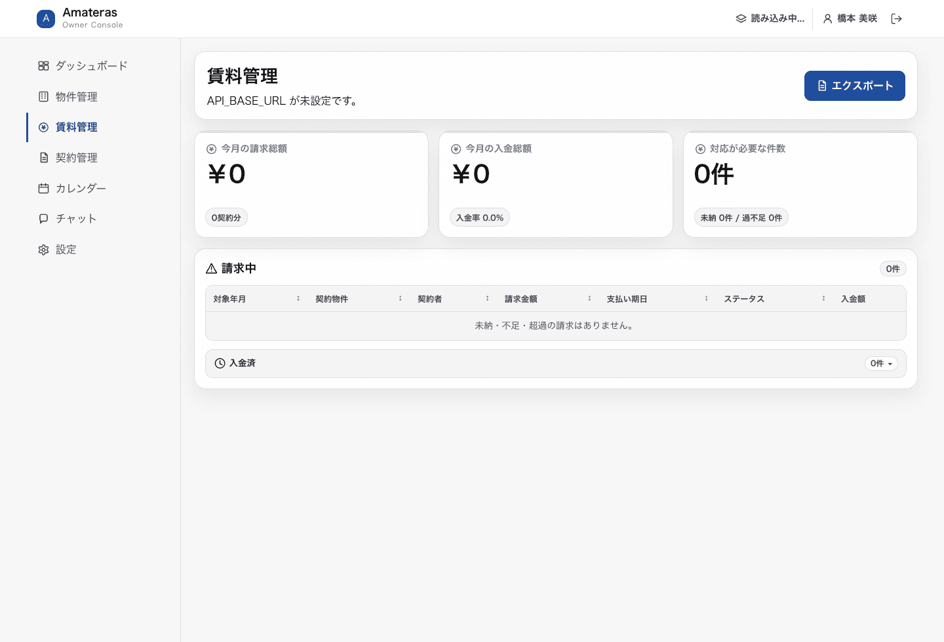Click the warning triangle icon beside 請求中

pos(211,269)
